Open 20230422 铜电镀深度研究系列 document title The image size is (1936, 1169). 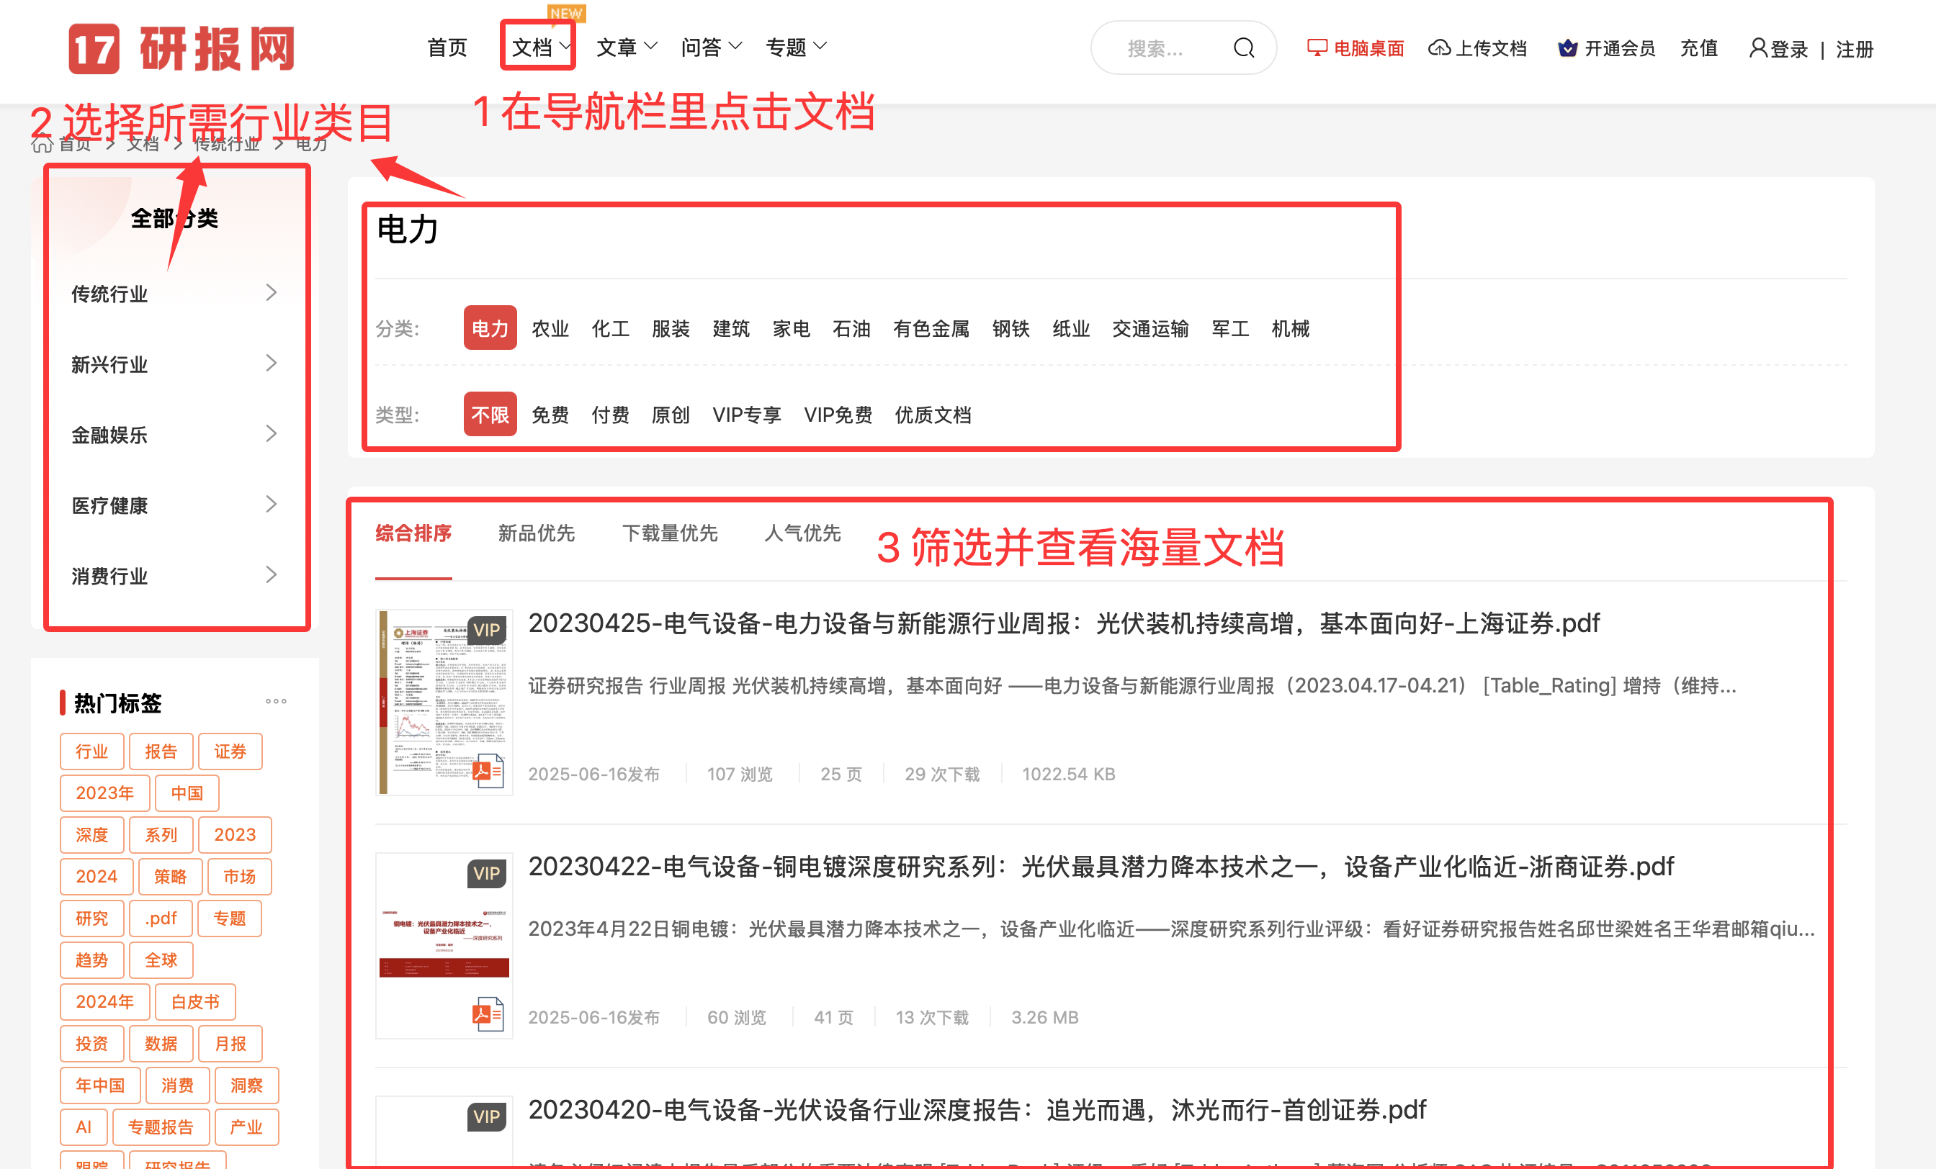tap(1101, 866)
